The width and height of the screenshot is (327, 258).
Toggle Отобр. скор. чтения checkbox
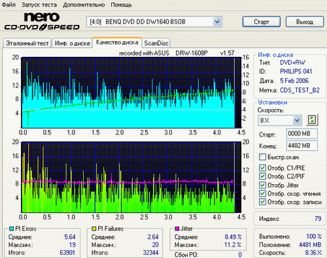(x=262, y=193)
